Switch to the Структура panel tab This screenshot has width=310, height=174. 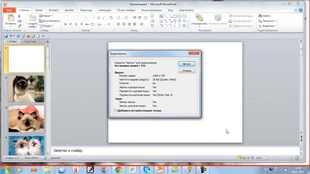(x=30, y=41)
